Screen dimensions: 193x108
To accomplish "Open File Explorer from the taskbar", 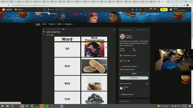I will [x=8, y=106].
